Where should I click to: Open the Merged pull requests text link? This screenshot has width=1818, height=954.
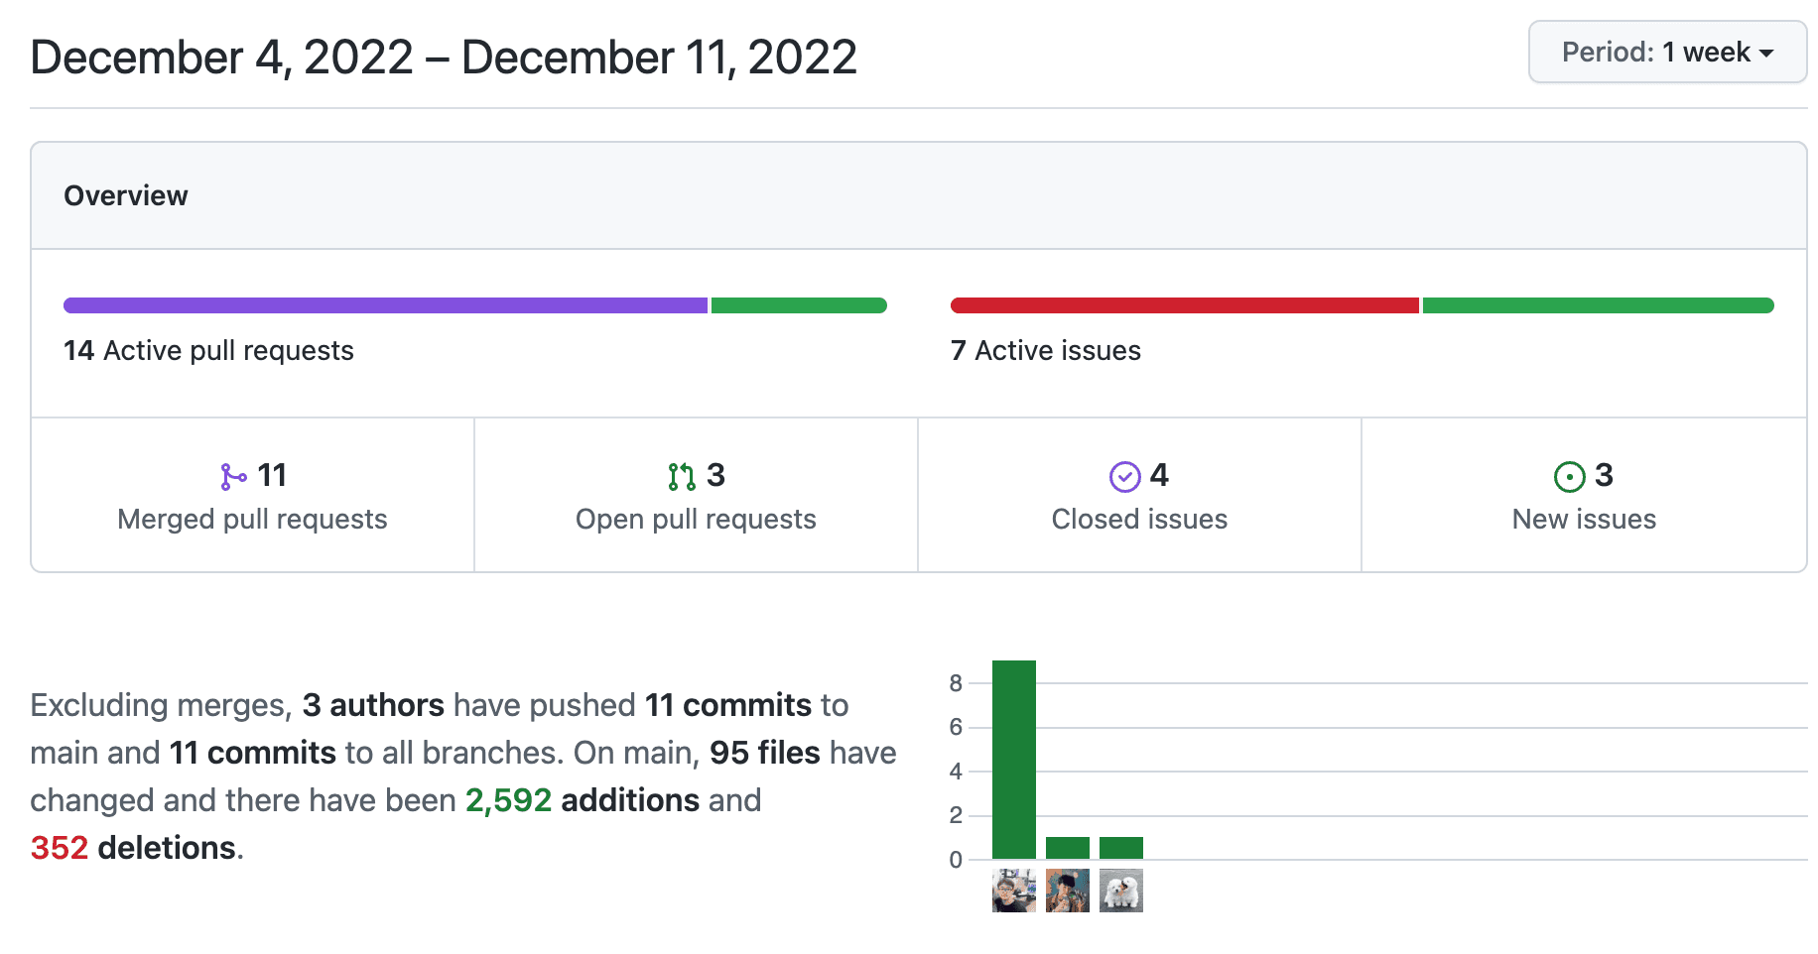click(x=252, y=519)
